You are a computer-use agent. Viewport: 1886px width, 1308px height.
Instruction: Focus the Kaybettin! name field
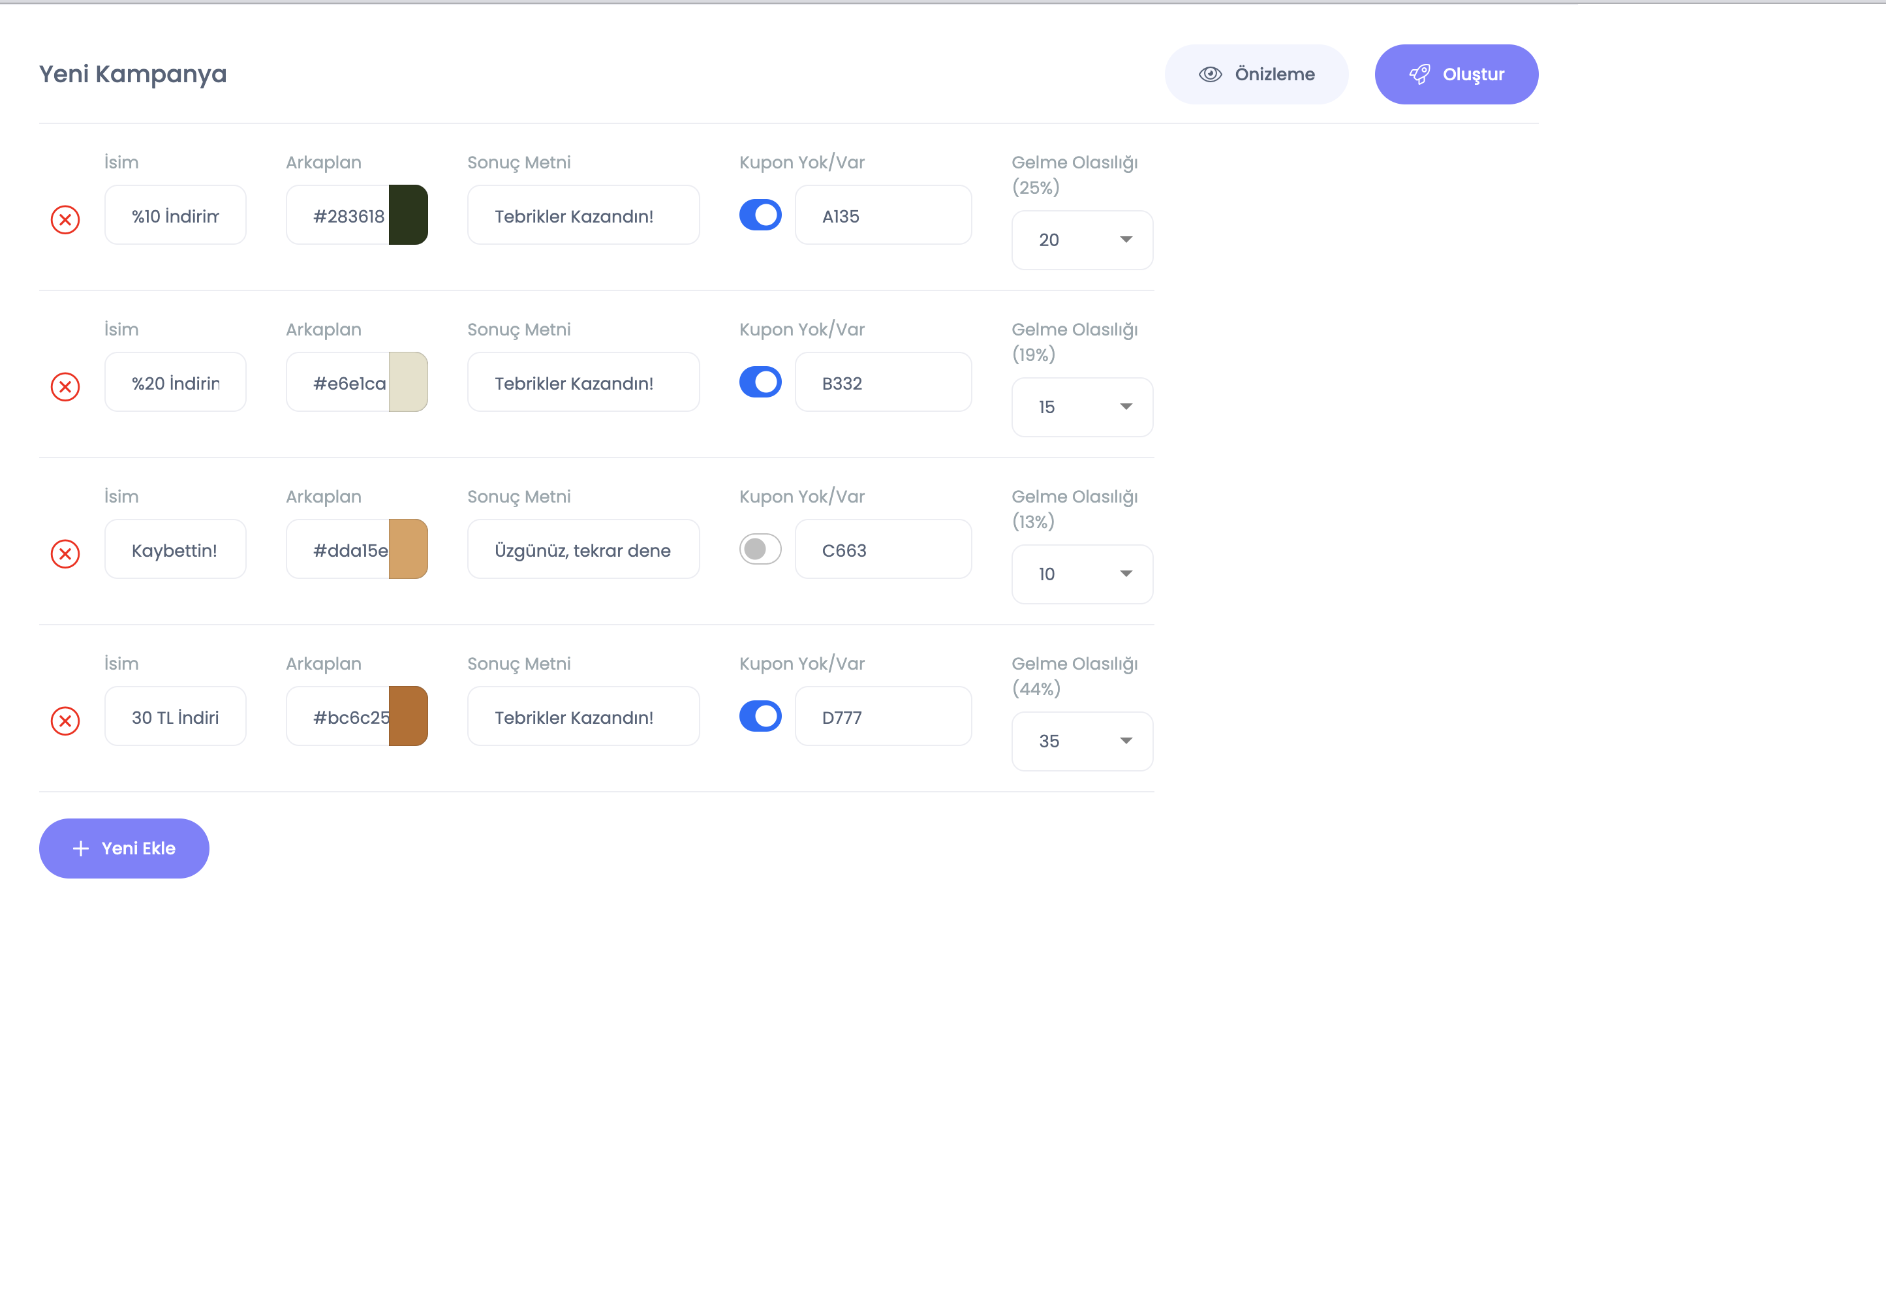tap(176, 550)
